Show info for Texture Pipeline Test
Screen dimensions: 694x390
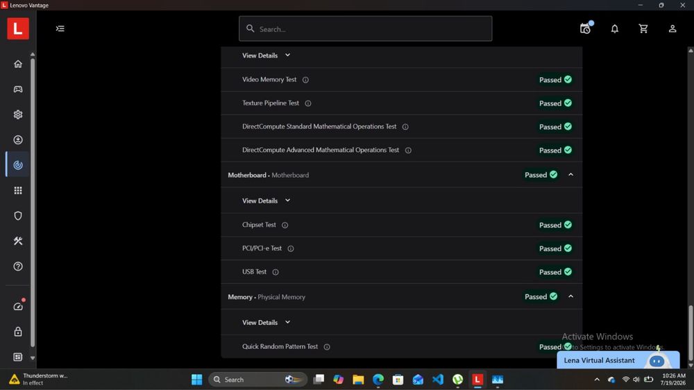point(308,103)
